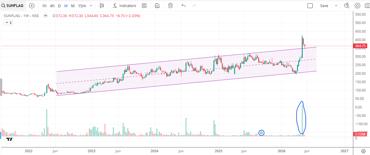Open chart settings hexagon icon
Viewport: 370px width, 155px height.
(x=357, y=6)
